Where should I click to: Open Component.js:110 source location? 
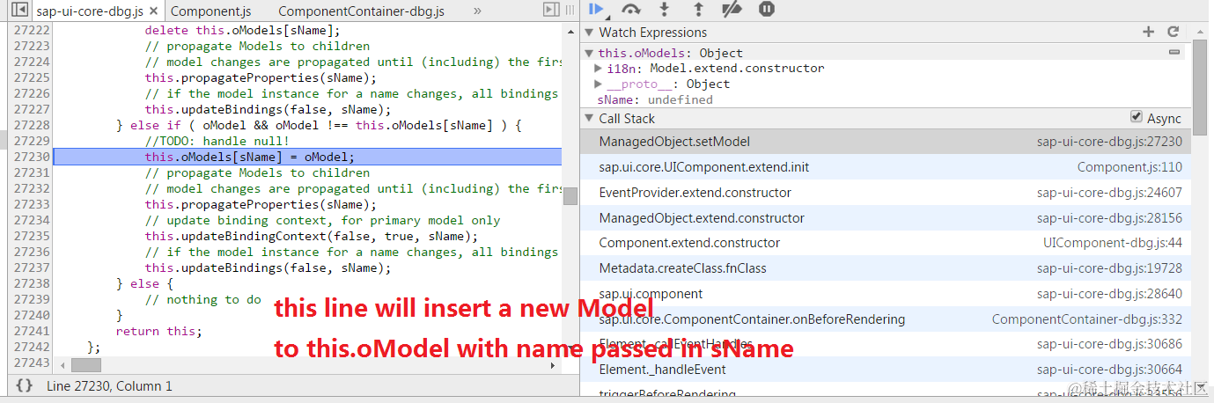[1129, 167]
